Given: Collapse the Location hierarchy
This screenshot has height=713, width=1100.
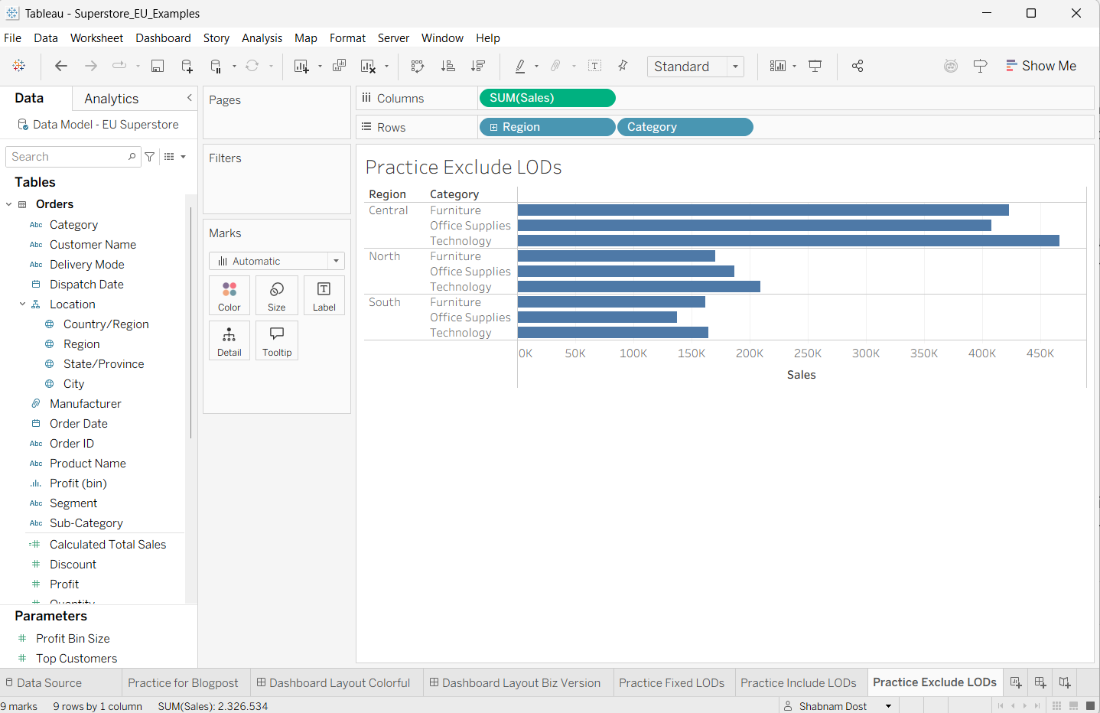Looking at the screenshot, I should pyautogui.click(x=22, y=304).
